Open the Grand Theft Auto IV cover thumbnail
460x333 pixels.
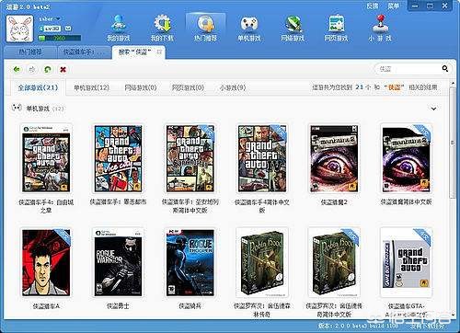point(262,158)
